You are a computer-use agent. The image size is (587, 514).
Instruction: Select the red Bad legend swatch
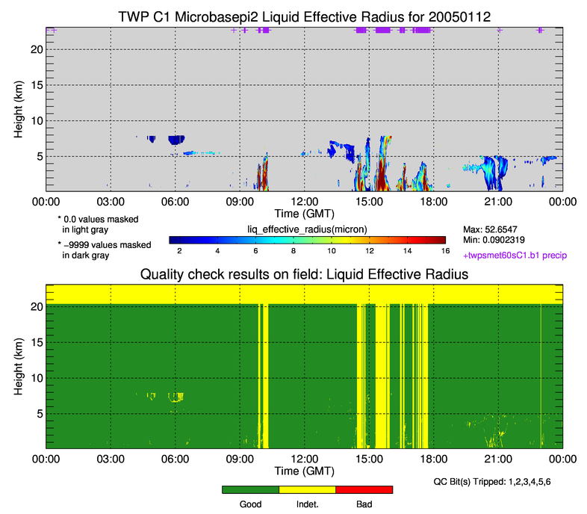364,489
